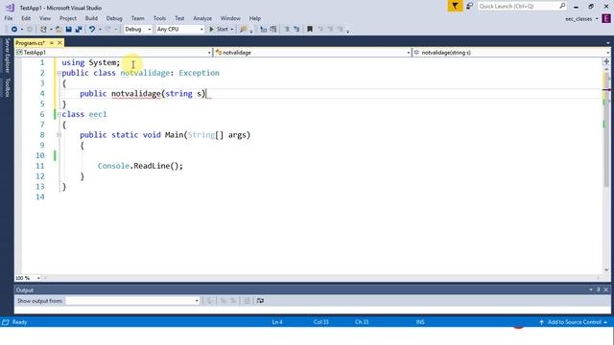Click the status bar Ready window icon

tap(6, 322)
